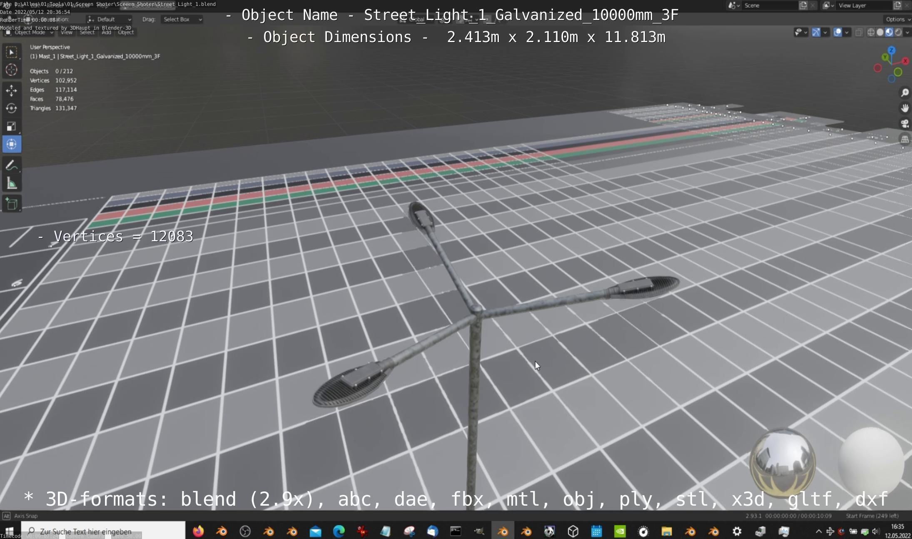This screenshot has height=539, width=912.
Task: Click the Scene name field
Action: click(x=770, y=5)
